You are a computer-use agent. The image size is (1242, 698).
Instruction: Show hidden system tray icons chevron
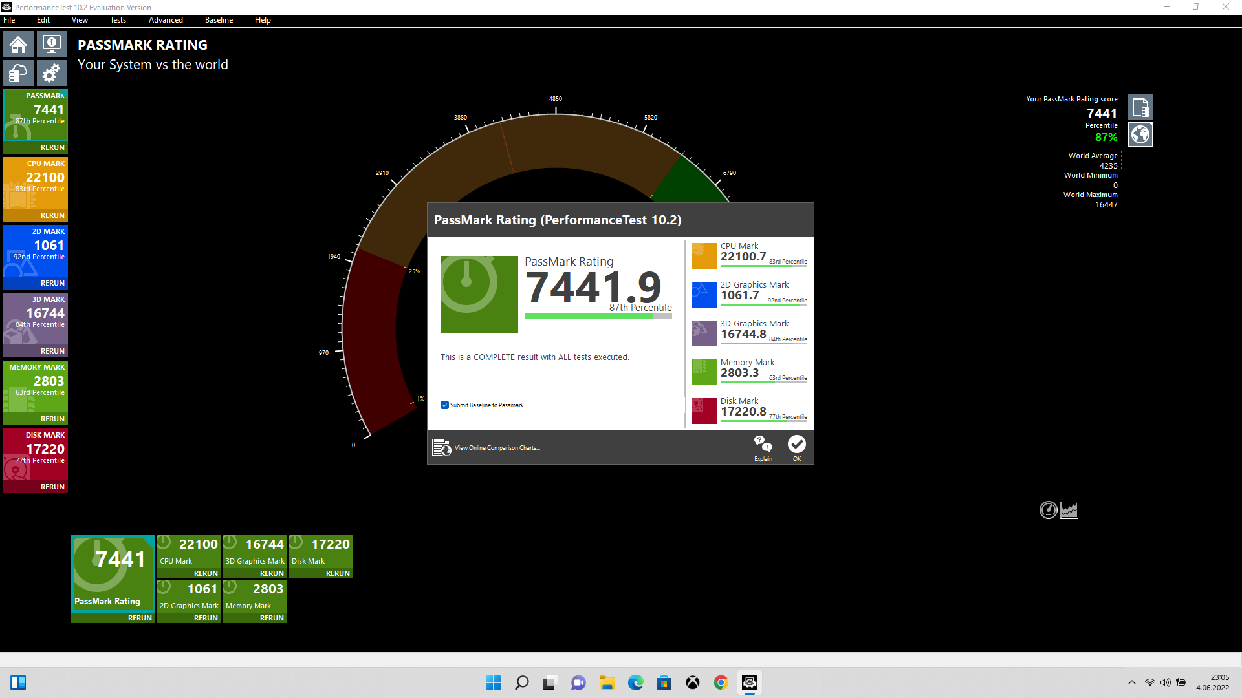1131,682
